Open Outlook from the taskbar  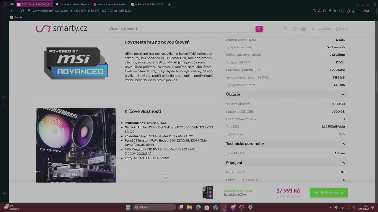216,207
